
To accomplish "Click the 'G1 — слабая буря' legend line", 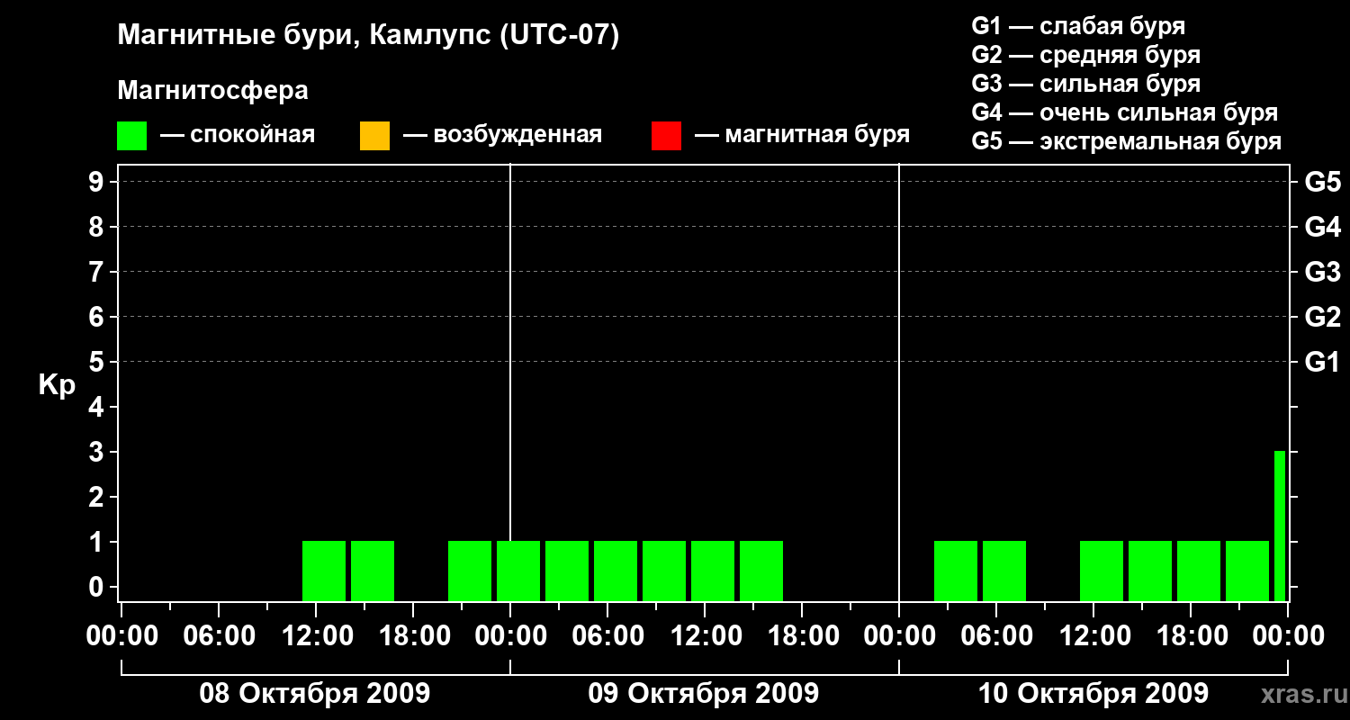I will 1078,26.
